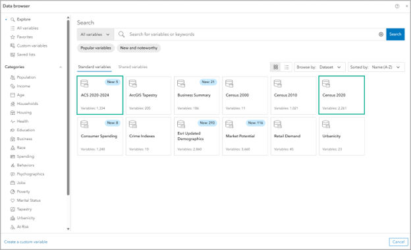Screen dimensions: 411x250
Task: Open the ArcGIS Tapestry dataset card
Action: point(148,96)
